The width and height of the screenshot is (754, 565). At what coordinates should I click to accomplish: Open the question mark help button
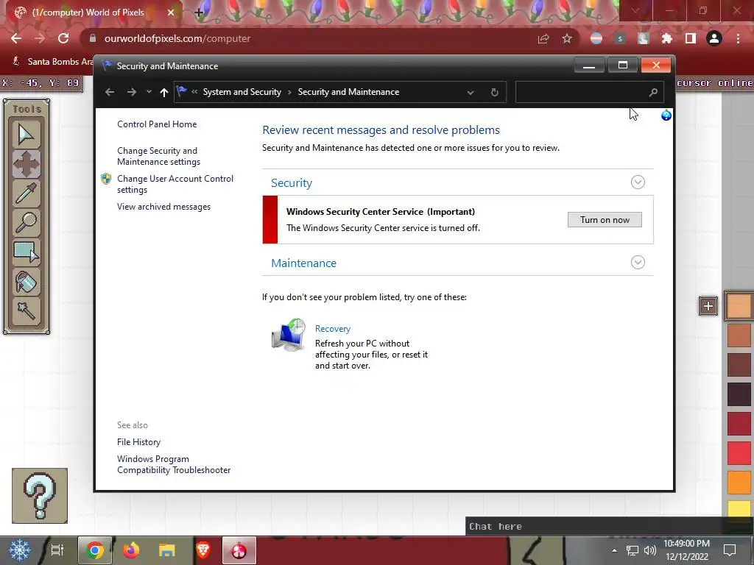point(40,495)
